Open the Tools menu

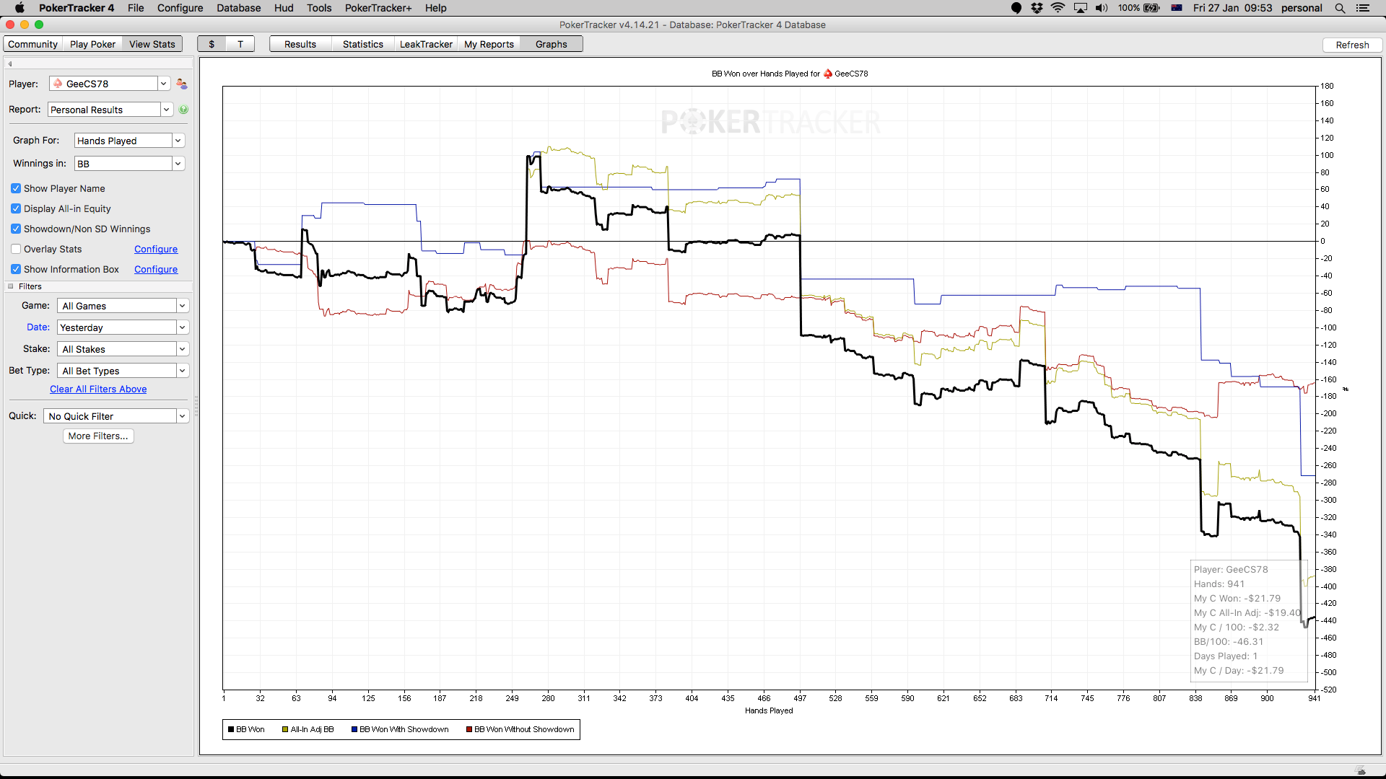319,8
